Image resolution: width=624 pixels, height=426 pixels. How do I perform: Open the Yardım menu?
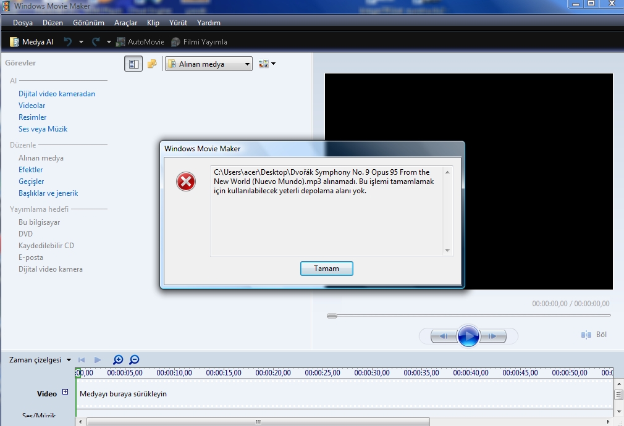pos(209,23)
